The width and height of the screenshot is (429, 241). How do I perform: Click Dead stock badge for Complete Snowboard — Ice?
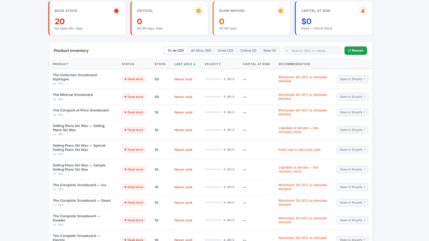(134, 187)
